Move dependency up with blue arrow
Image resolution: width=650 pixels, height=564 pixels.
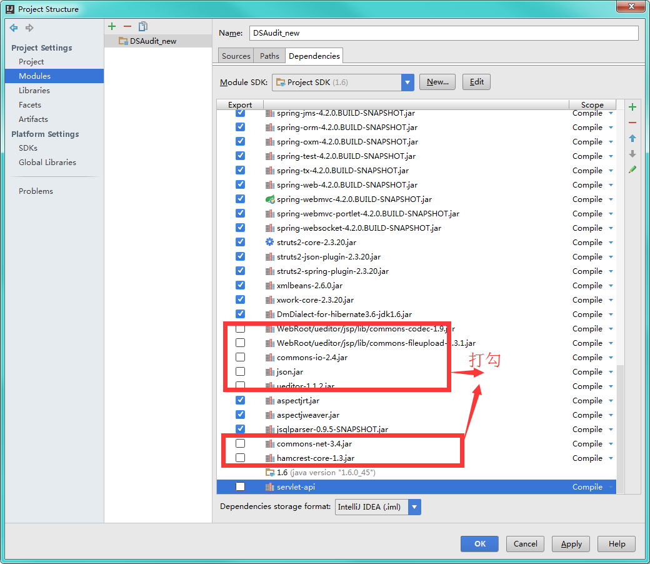[632, 138]
